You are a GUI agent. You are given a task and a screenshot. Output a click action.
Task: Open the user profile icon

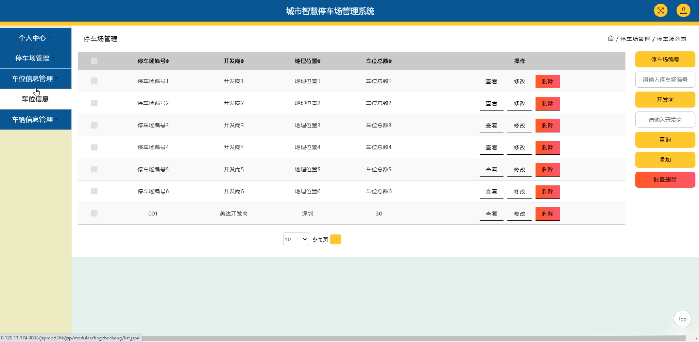click(x=683, y=11)
